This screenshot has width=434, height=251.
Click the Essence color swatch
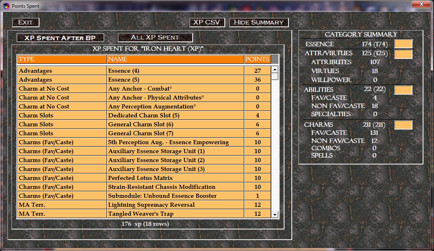tap(403, 44)
